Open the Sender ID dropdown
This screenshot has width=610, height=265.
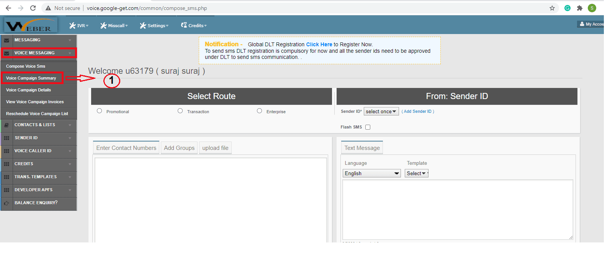point(381,111)
